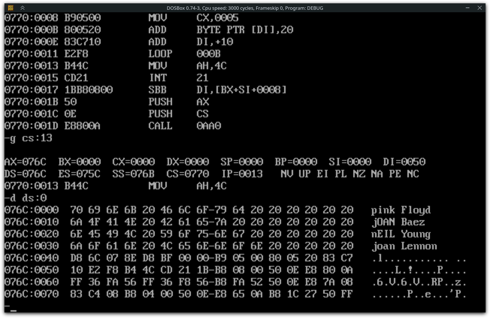
Task: Click the ES=075C segment register
Action: point(80,174)
